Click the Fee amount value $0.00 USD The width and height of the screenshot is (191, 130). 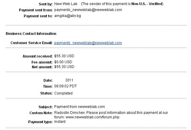click(x=63, y=62)
